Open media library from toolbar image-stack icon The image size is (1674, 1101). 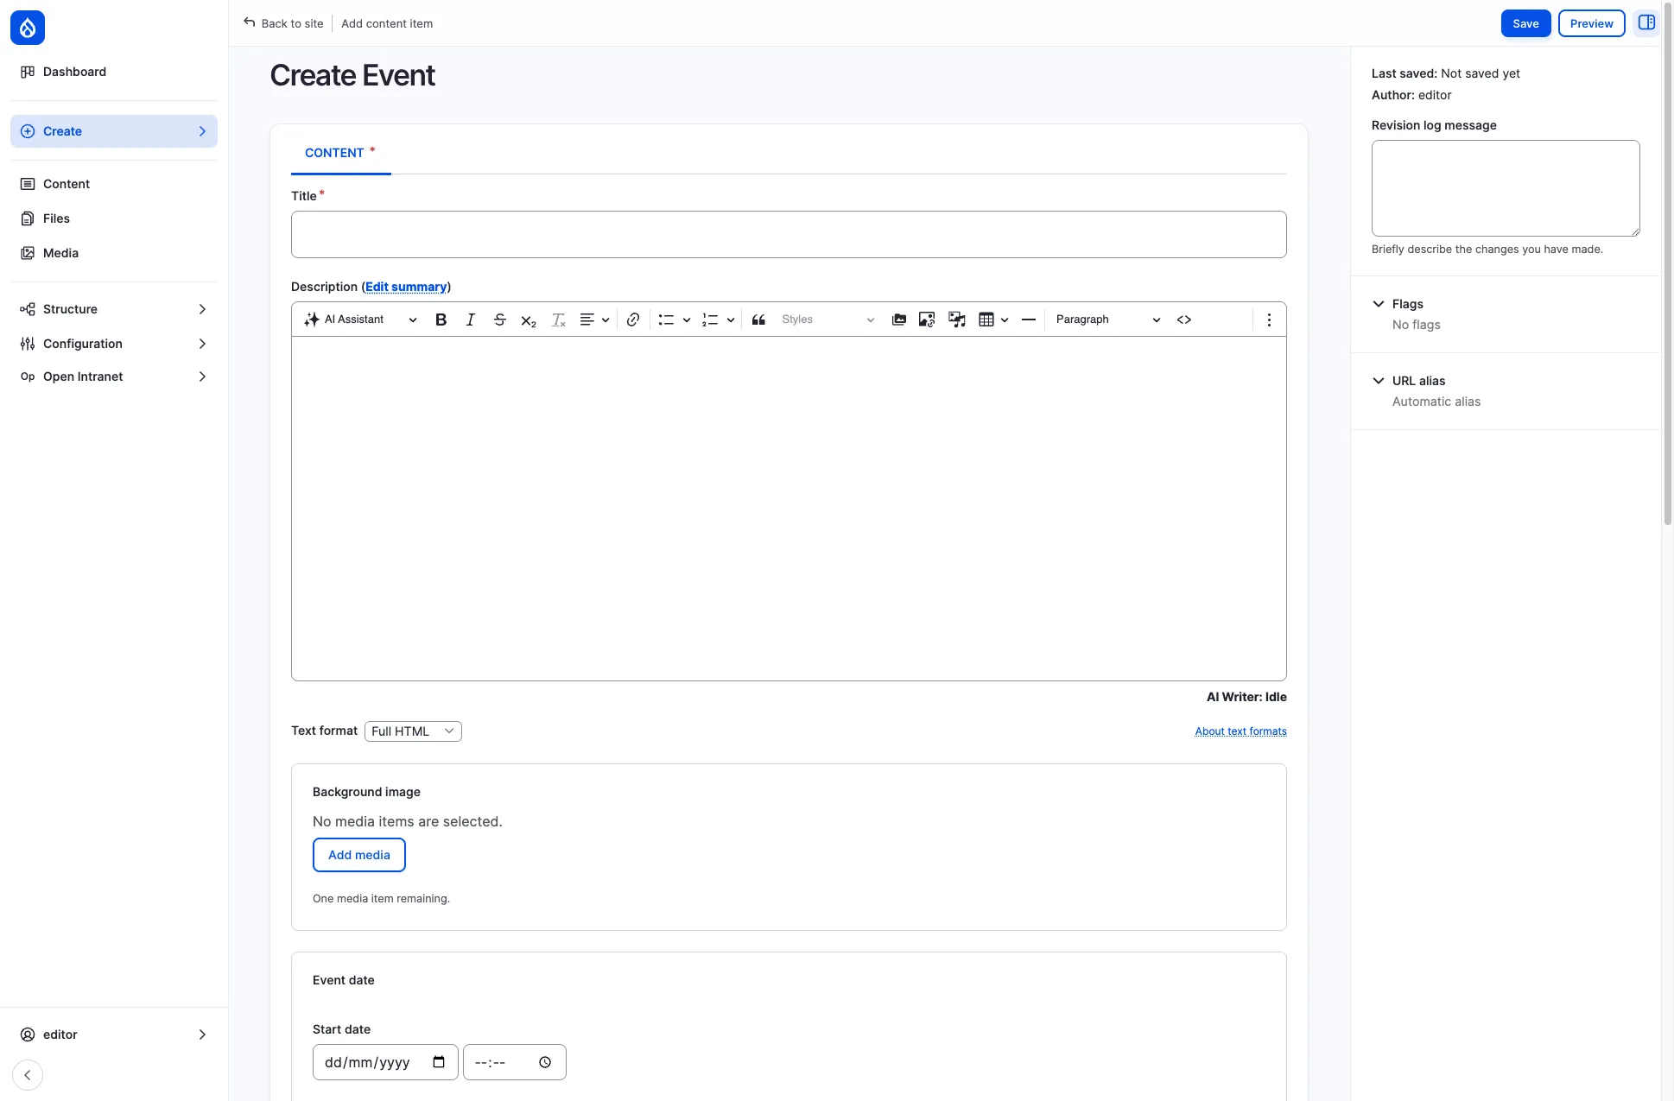click(x=899, y=320)
